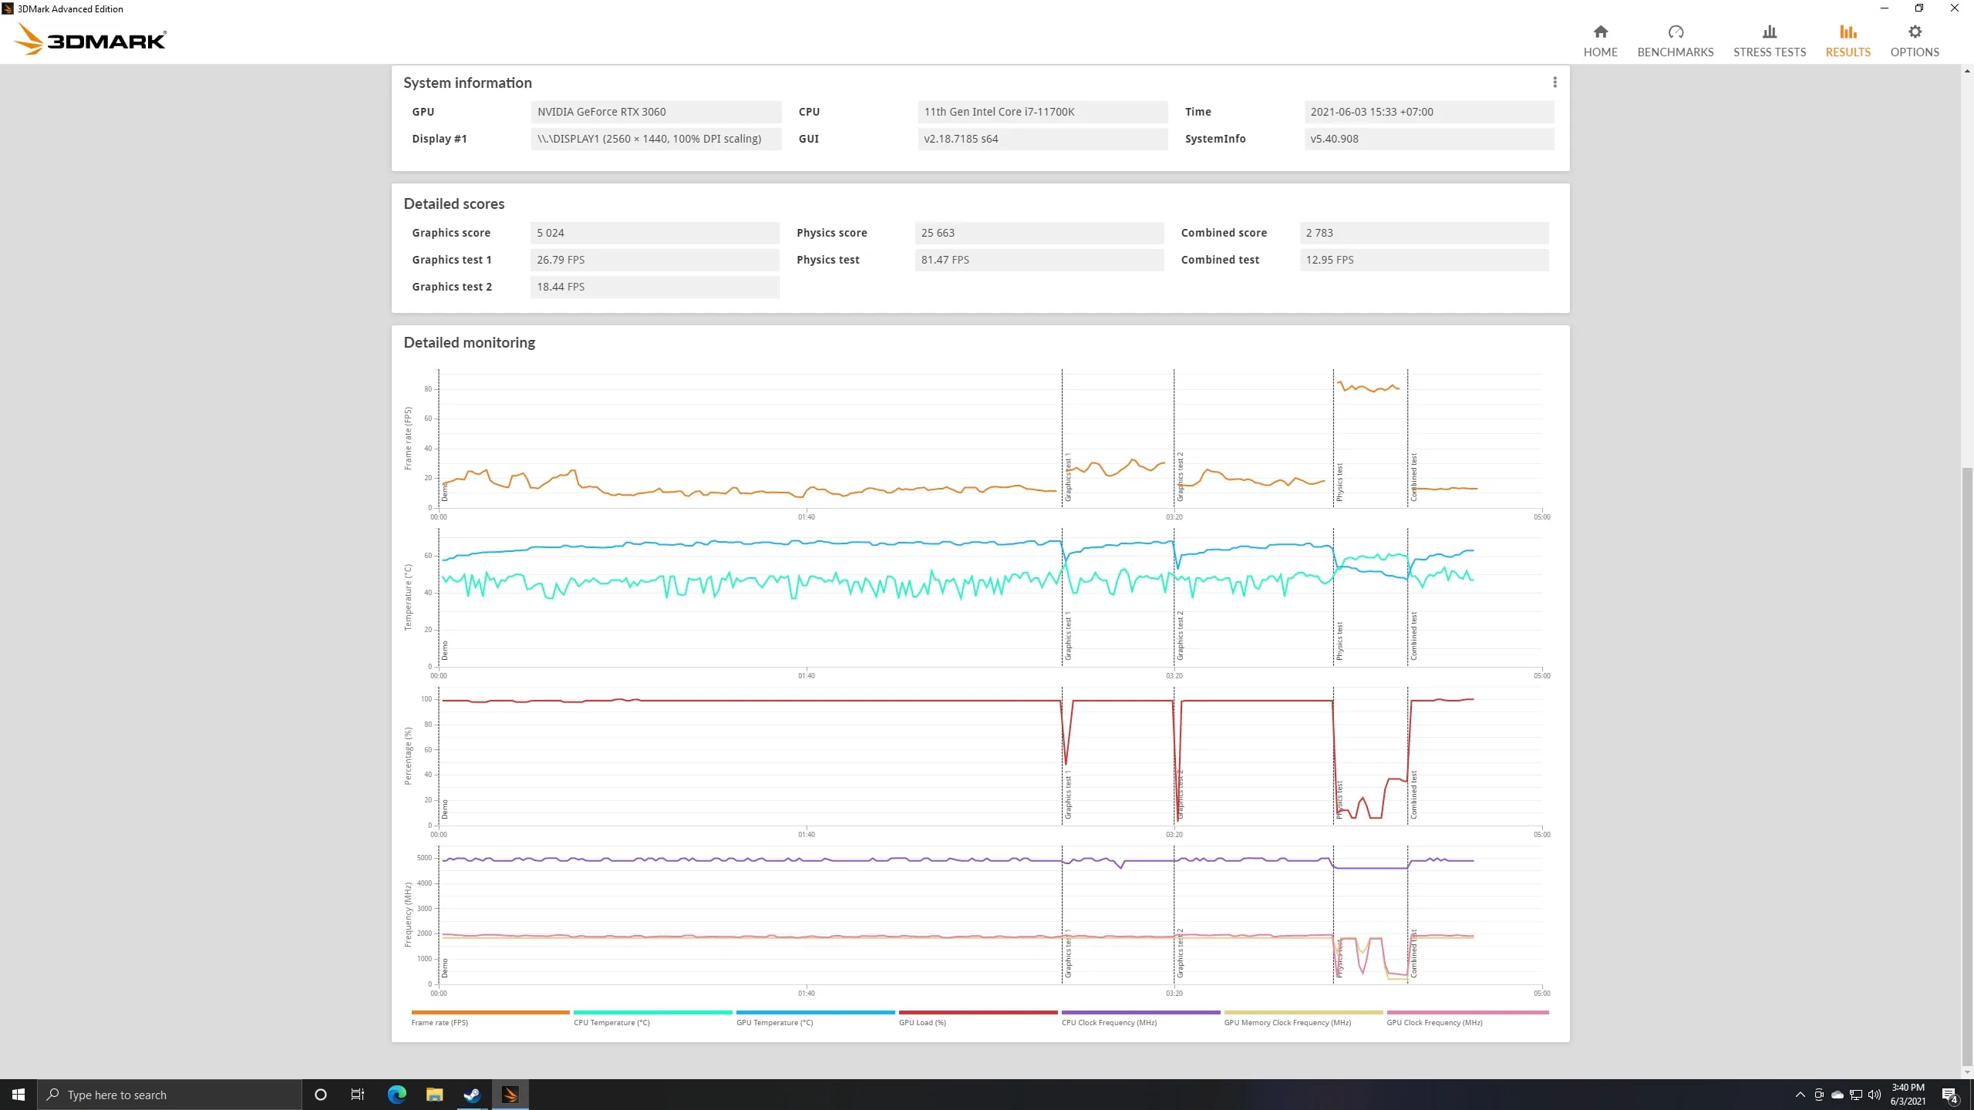Select the GUI version v2.18.7185 s64
This screenshot has width=1974, height=1110.
[x=1043, y=139]
